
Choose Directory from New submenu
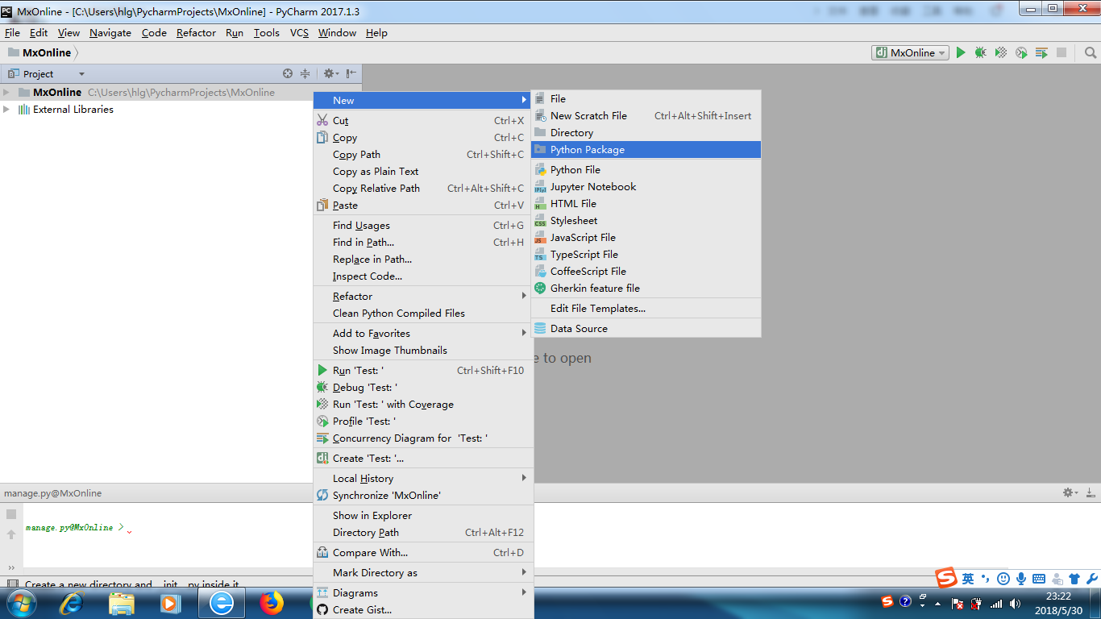[646, 132]
